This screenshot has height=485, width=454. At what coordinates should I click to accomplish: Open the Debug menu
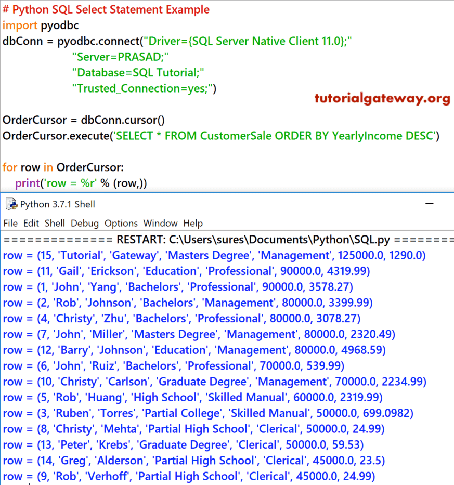pyautogui.click(x=85, y=223)
